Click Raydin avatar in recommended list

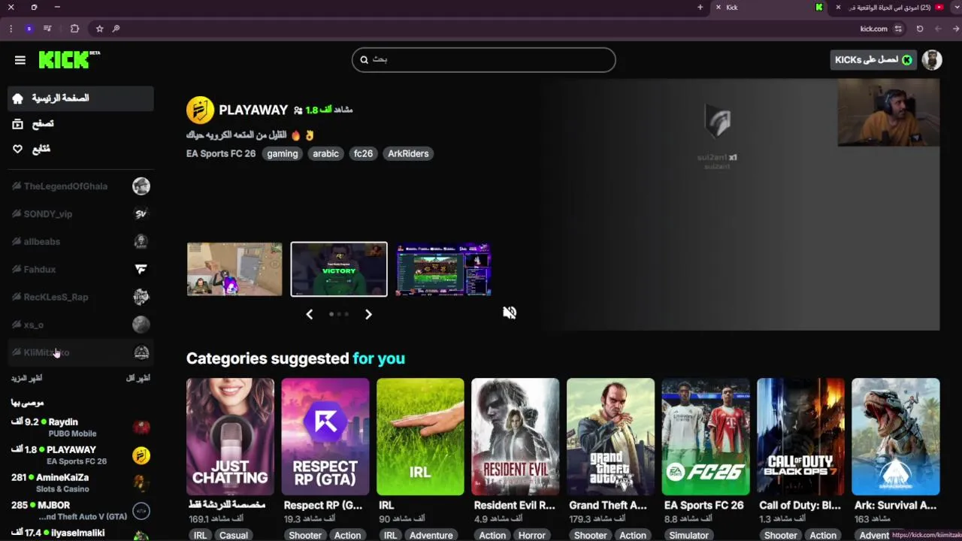(141, 428)
